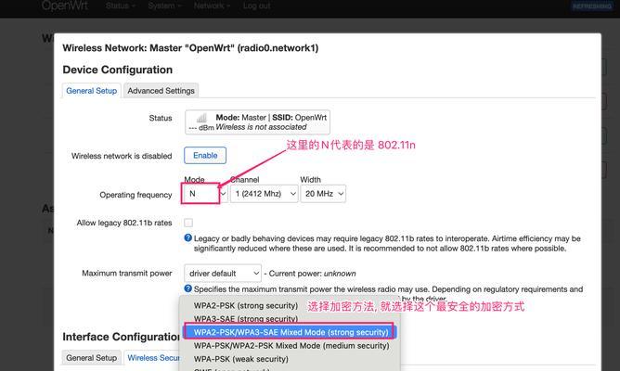The width and height of the screenshot is (620, 371).
Task: Click the Device Configuration heading
Action: [x=118, y=70]
